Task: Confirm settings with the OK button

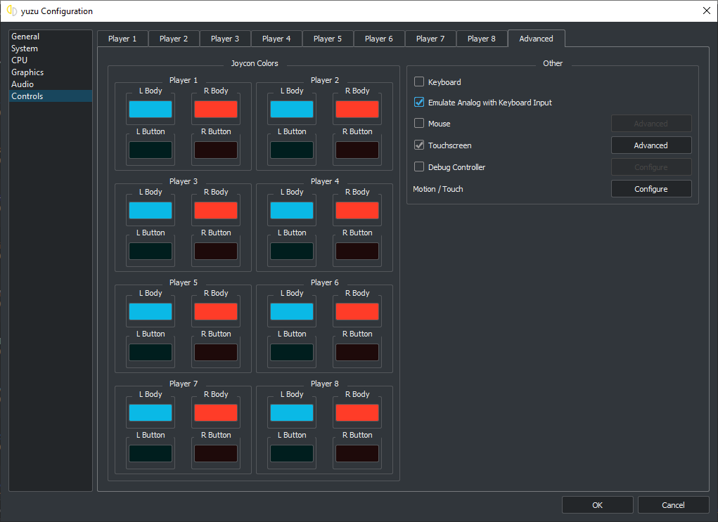Action: [597, 505]
